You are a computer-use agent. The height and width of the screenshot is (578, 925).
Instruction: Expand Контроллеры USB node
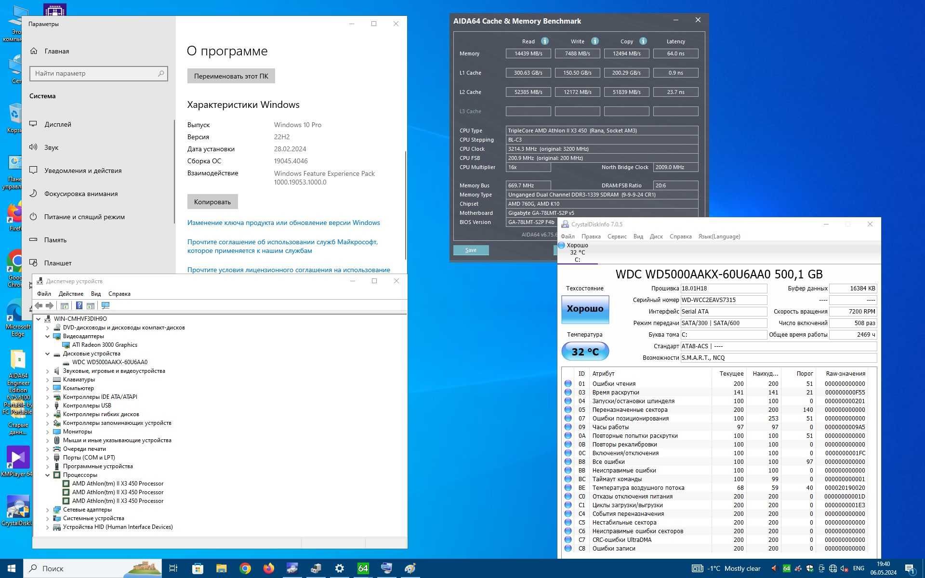point(48,406)
